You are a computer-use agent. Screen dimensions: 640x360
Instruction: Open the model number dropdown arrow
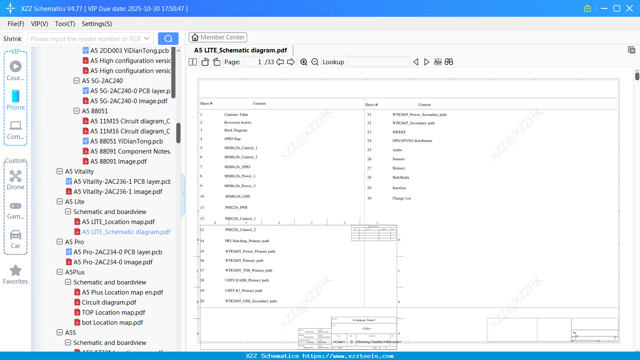[x=147, y=39]
